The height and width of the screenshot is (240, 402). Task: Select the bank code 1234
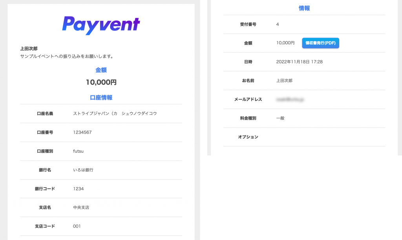click(79, 189)
